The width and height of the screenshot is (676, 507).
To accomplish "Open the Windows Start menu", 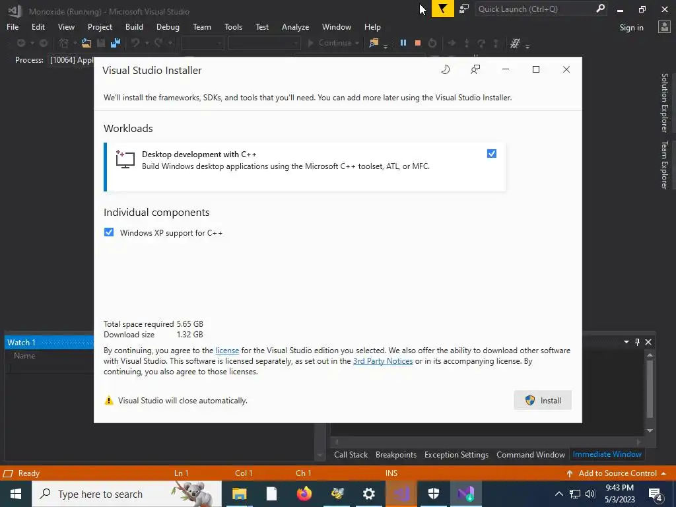I will 16,494.
